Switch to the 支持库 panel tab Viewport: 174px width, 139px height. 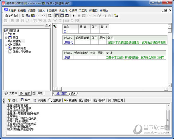pos(11,93)
